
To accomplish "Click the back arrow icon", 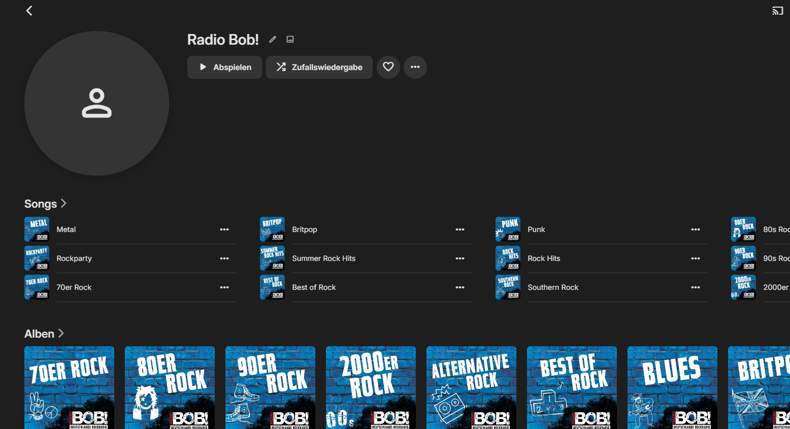I will 29,11.
